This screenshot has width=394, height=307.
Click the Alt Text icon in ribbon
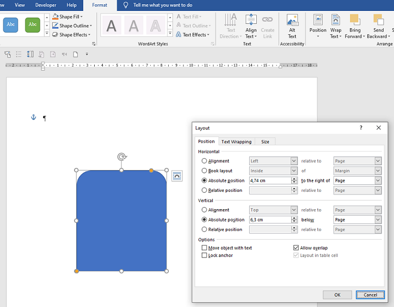click(x=292, y=26)
